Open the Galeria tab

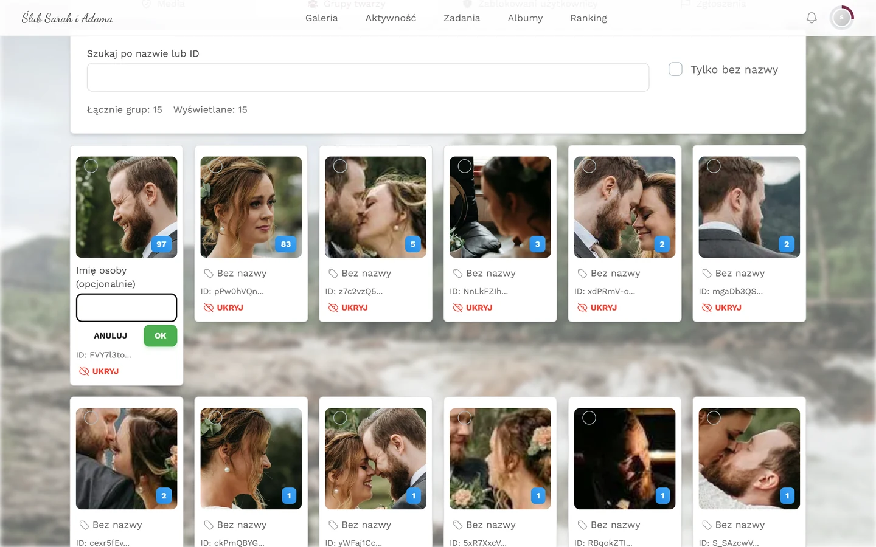[x=321, y=18]
